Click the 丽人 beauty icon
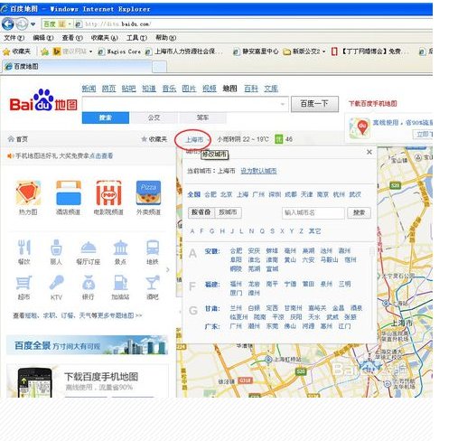 pos(56,248)
